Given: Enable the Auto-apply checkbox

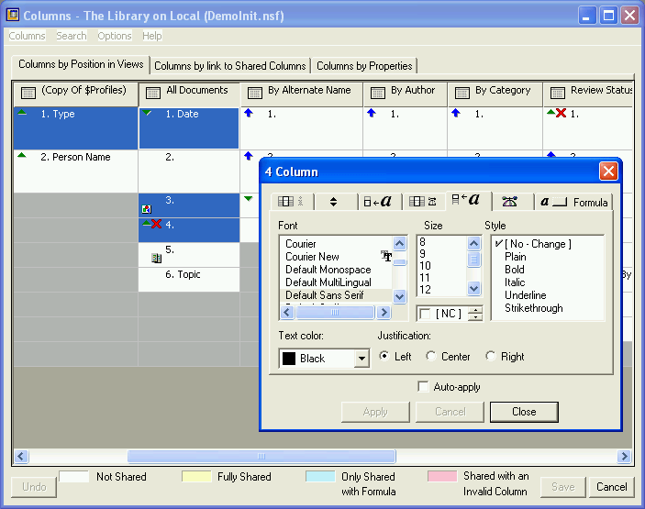Looking at the screenshot, I should coord(423,386).
